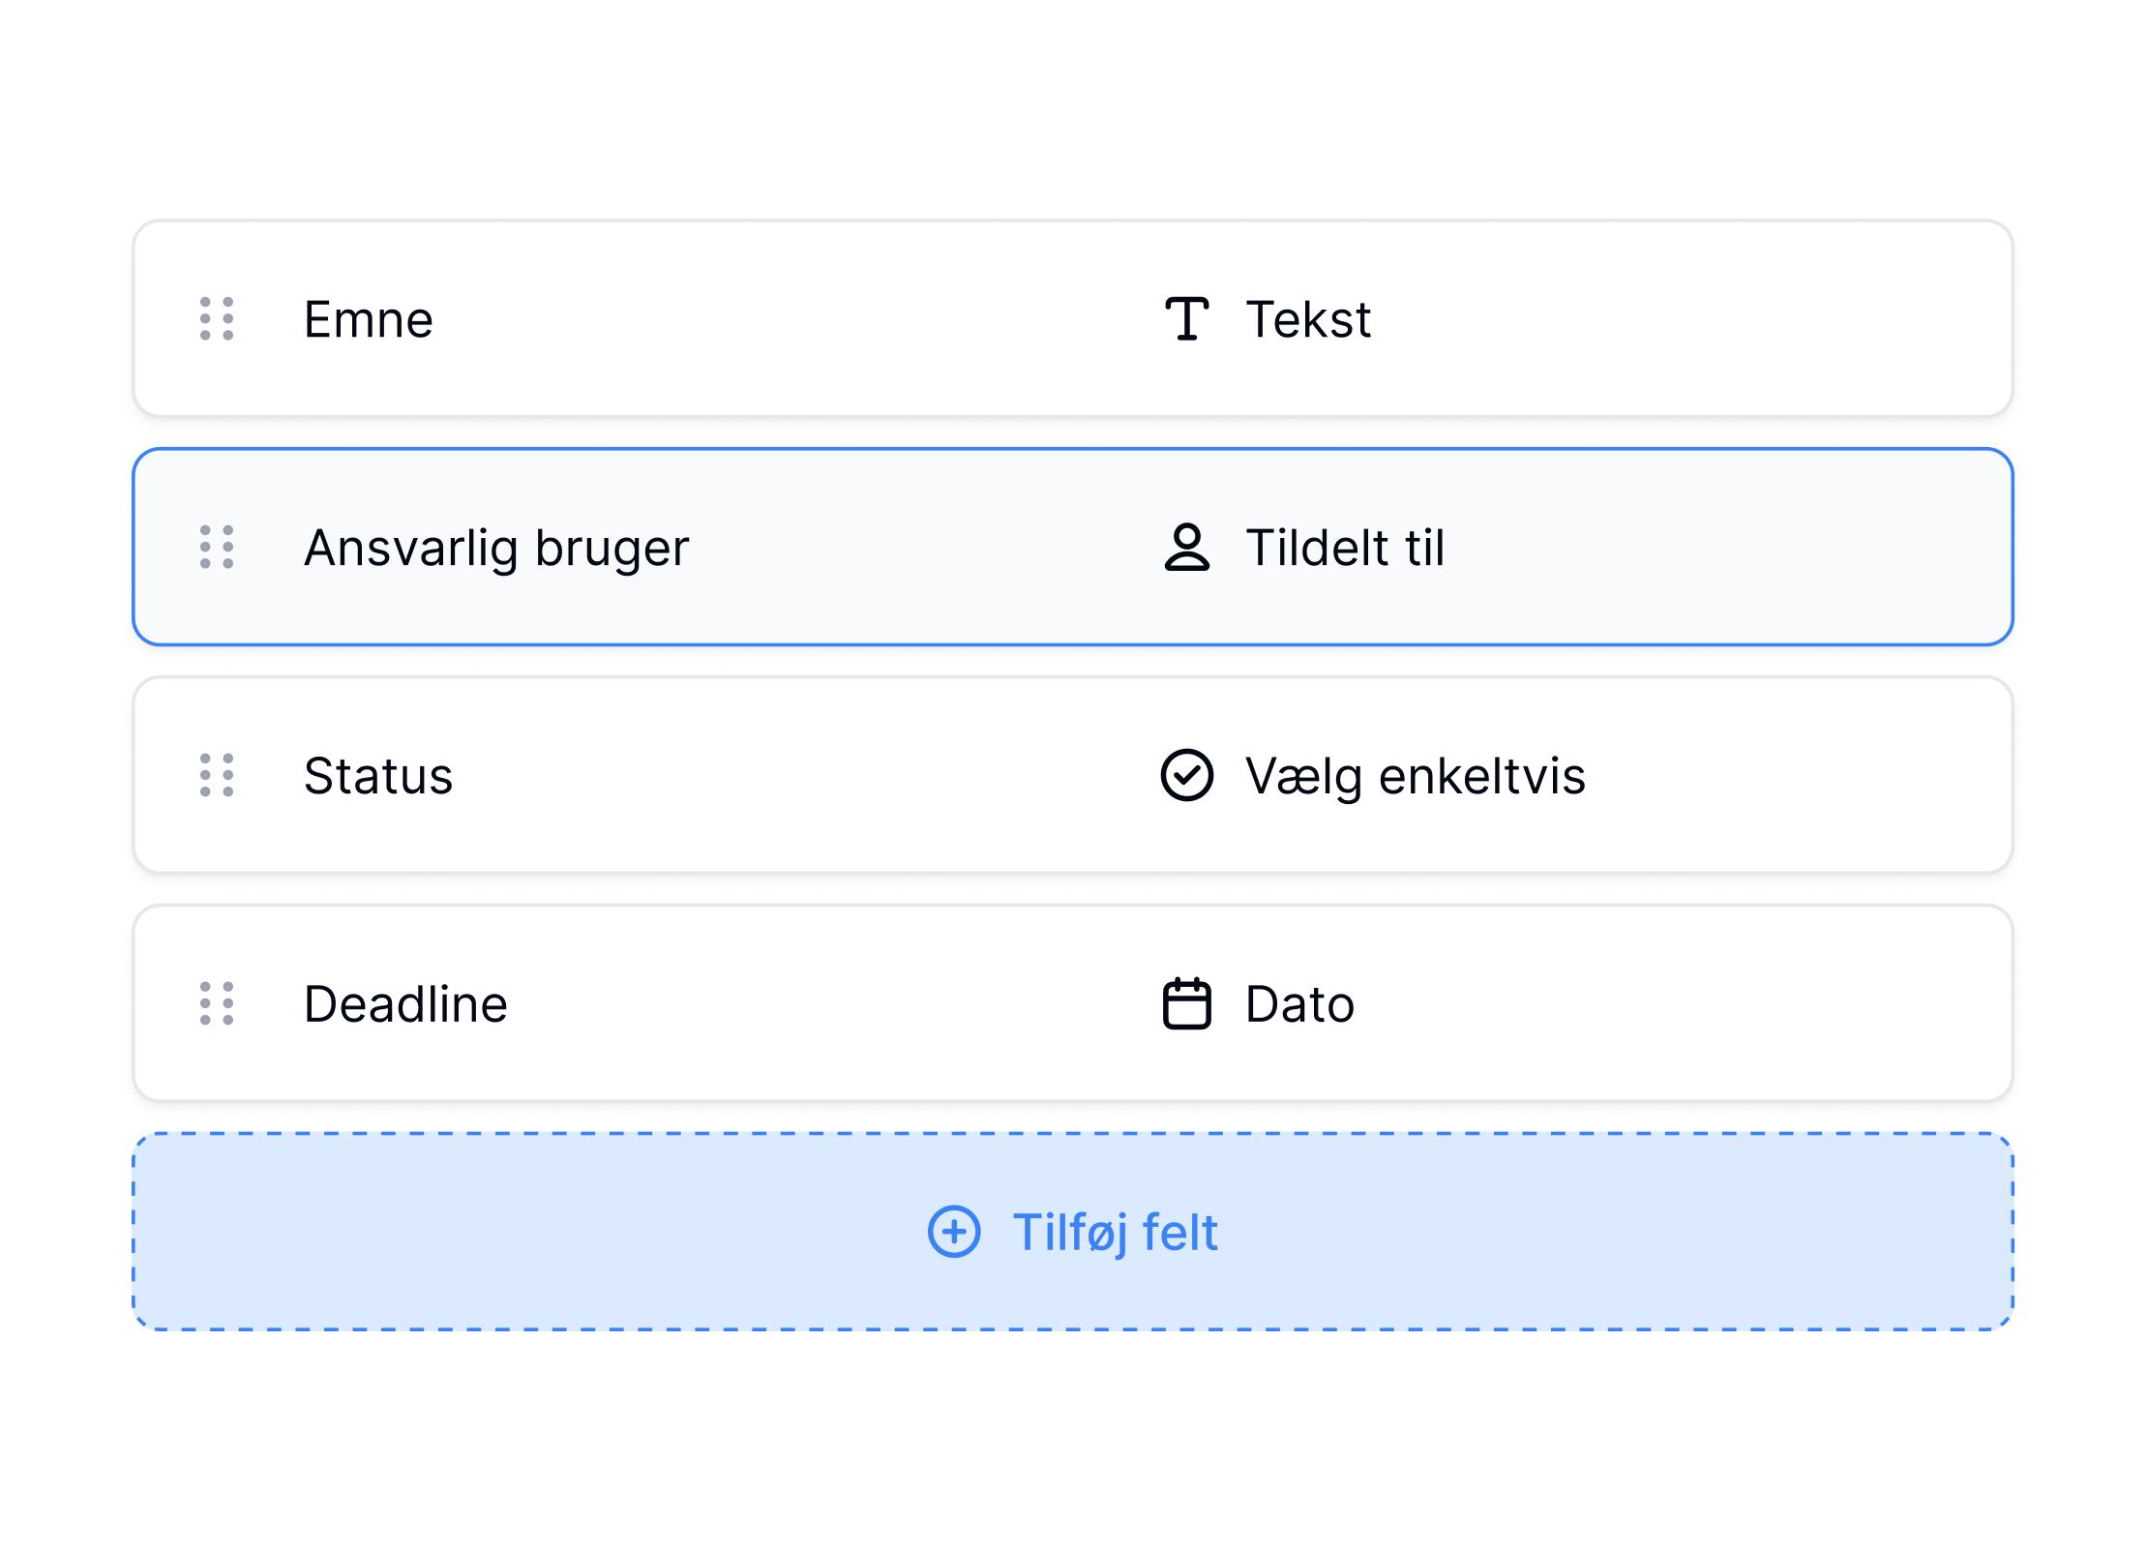Edit the Deadline field name
2148x1550 pixels.
click(405, 1004)
